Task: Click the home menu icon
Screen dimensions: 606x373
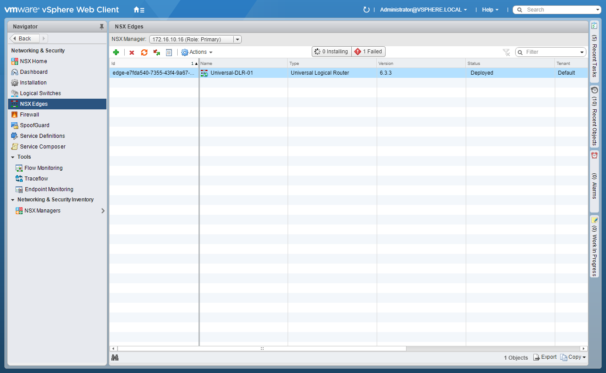Action: tap(139, 10)
